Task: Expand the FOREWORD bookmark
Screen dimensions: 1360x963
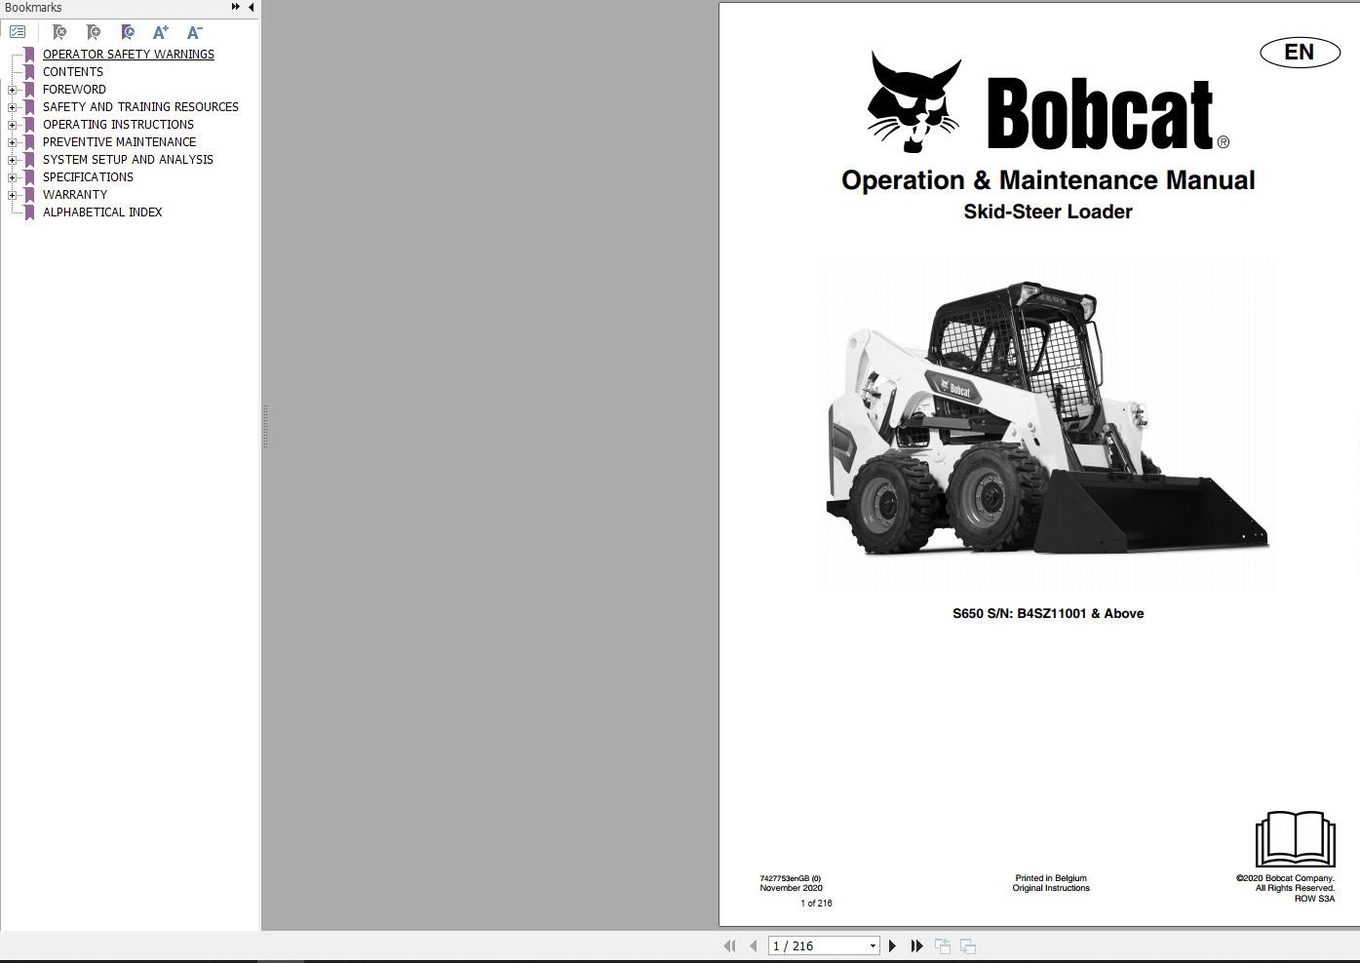Action: pyautogui.click(x=12, y=90)
